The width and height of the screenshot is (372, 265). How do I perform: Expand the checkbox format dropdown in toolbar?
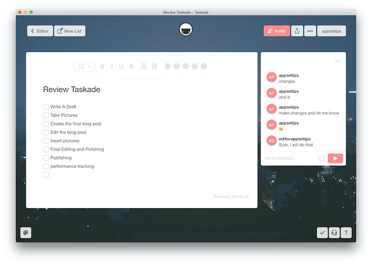(89, 66)
